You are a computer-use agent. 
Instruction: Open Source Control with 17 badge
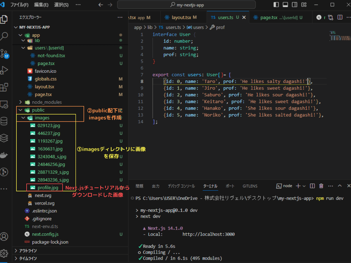pos(4,53)
